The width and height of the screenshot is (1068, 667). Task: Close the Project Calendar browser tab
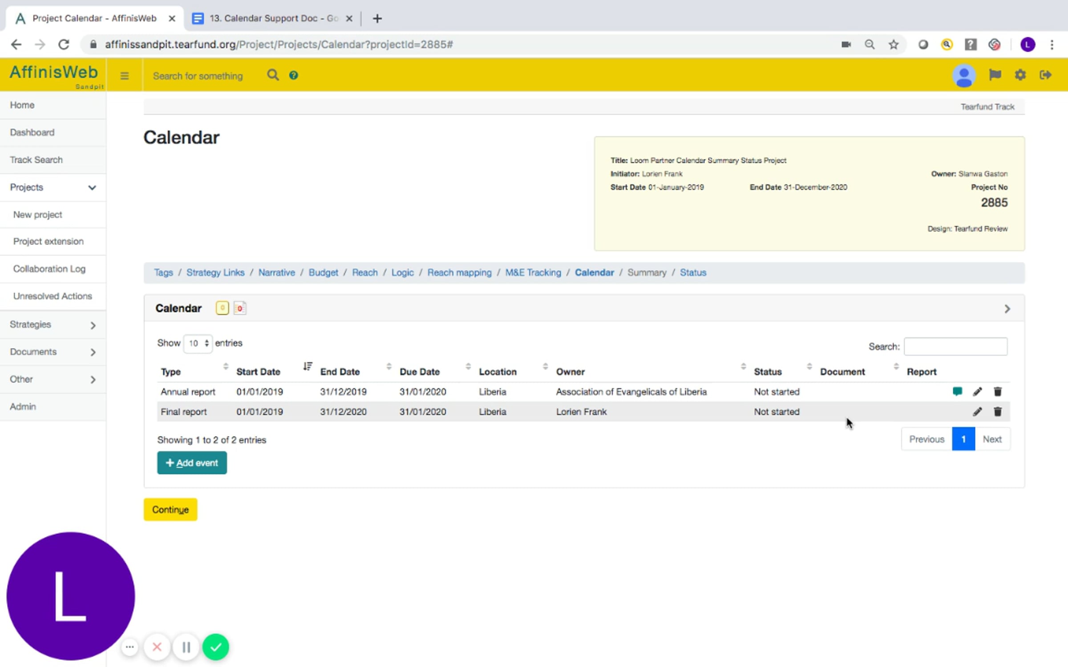[172, 19]
